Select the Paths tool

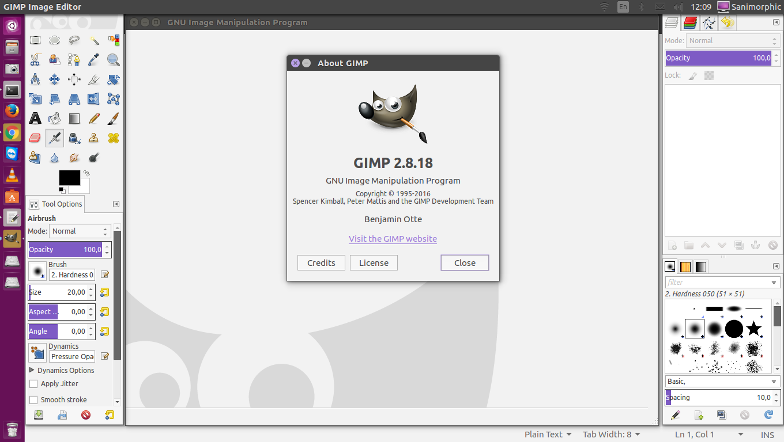tap(74, 60)
